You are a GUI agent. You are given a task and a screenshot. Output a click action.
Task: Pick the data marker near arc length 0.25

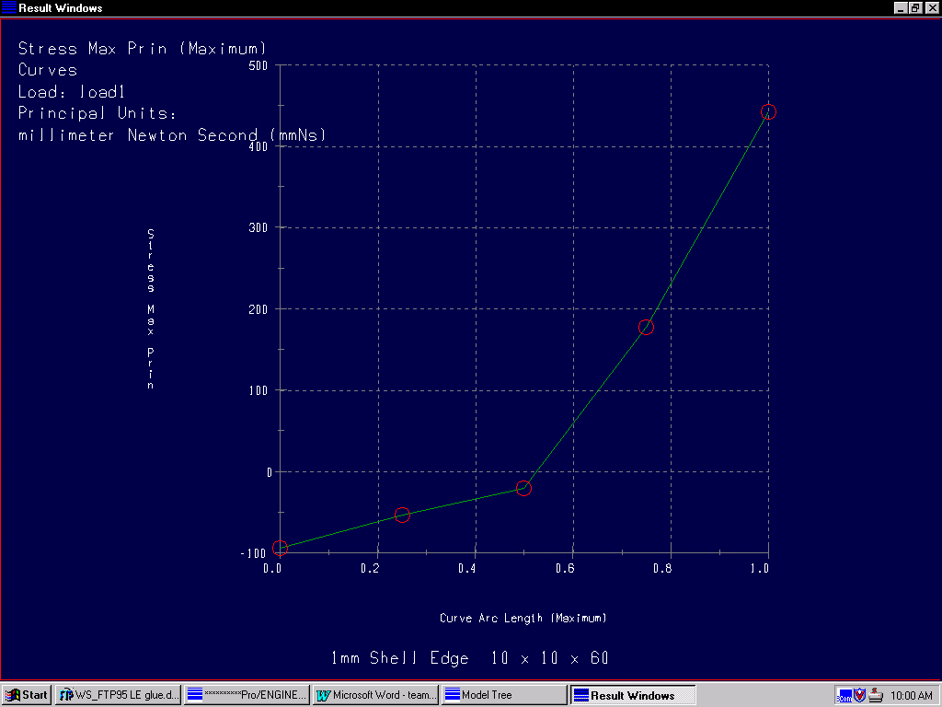pos(402,515)
